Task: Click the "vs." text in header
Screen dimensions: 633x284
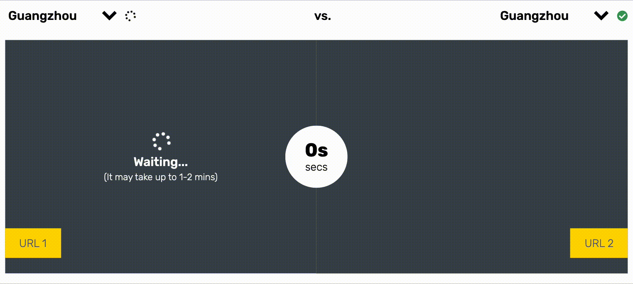Action: point(323,16)
